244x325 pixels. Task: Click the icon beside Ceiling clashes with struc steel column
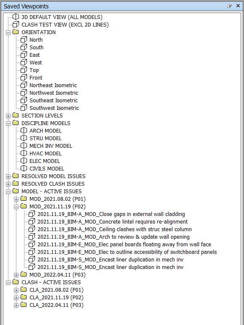[x=32, y=229]
